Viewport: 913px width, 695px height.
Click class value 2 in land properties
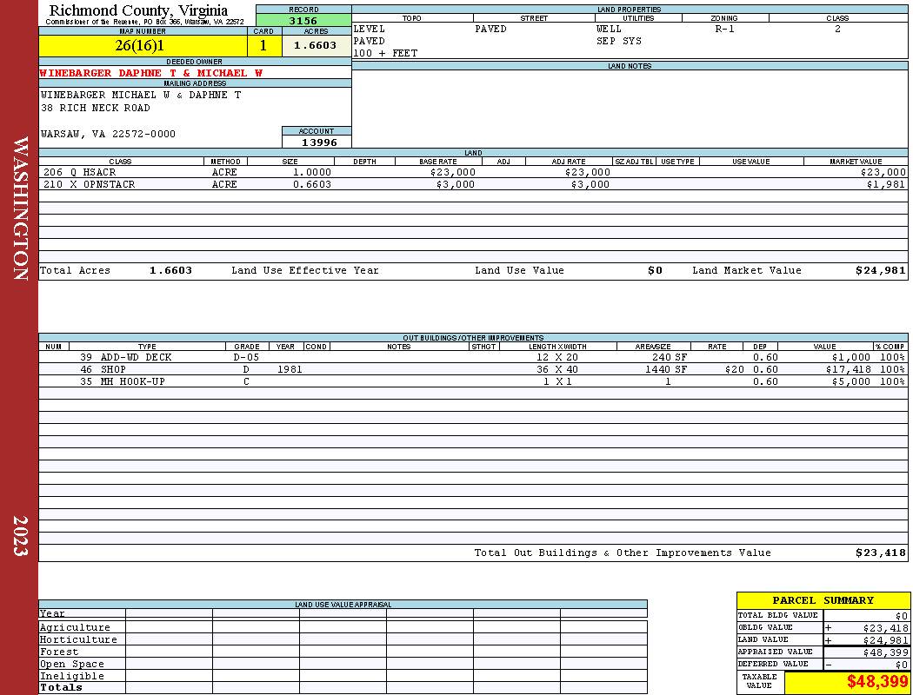(x=837, y=29)
